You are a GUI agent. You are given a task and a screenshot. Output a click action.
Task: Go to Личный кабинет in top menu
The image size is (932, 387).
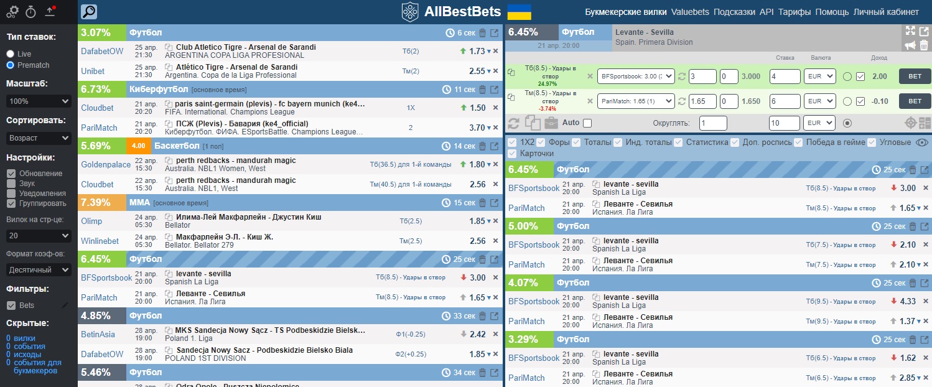pos(886,12)
